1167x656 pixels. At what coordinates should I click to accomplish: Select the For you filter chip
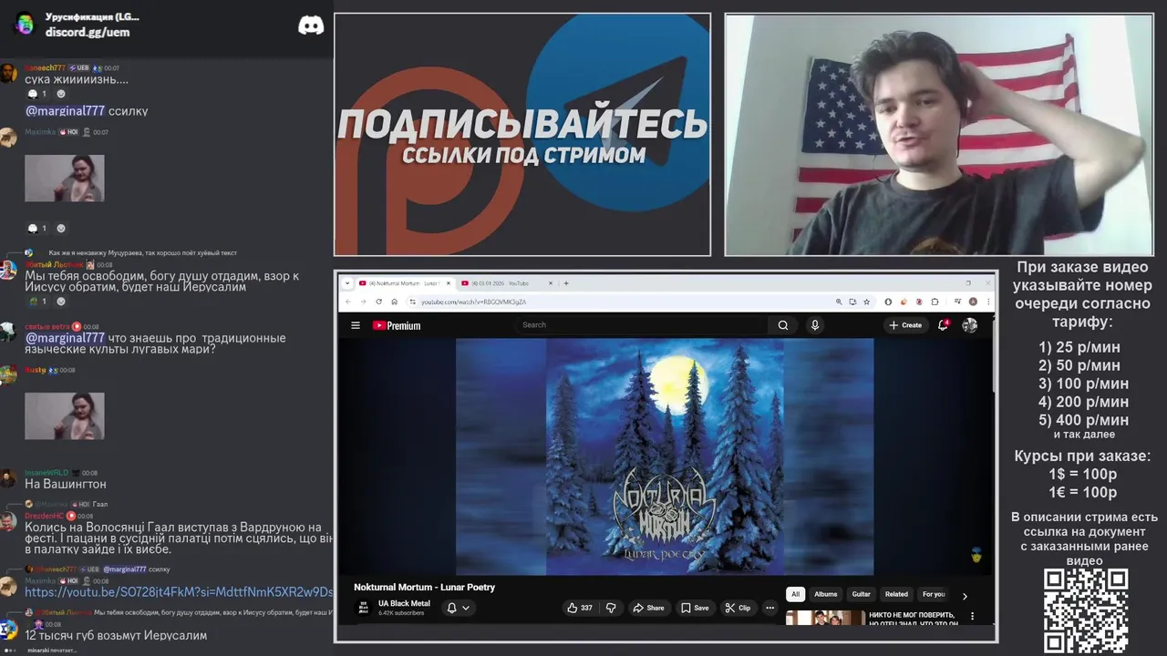click(x=934, y=594)
